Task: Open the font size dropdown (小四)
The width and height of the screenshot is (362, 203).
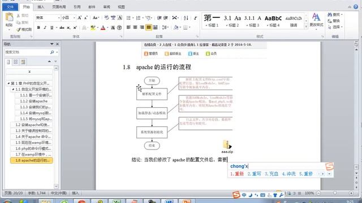Action: tap(74, 17)
